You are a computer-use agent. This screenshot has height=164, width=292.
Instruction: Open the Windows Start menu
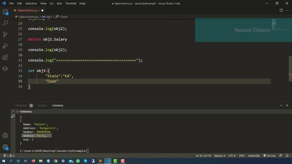pyautogui.click(x=4, y=161)
